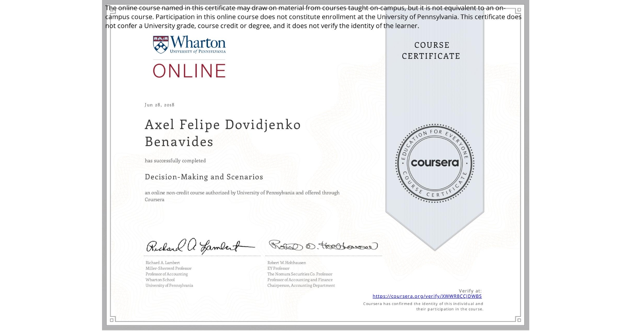The width and height of the screenshot is (632, 331).
Task: Select the recipient name Axel Felipe Dovidjenko
Action: [223, 124]
